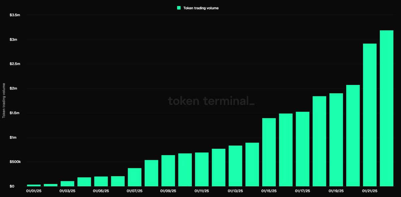The width and height of the screenshot is (401, 197).
Task: Select the bar between 01/07/25 and 01/09/25
Action: (151, 173)
